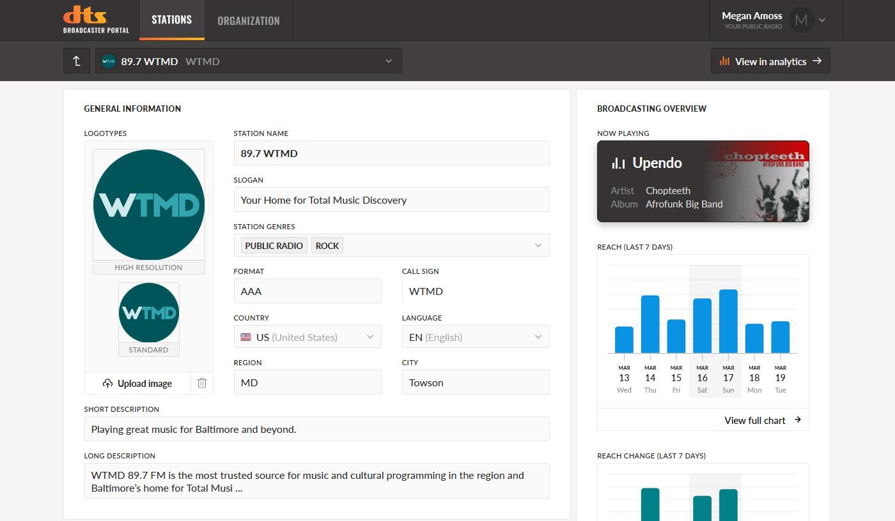Click the Mar 15 reach bar

coord(676,336)
